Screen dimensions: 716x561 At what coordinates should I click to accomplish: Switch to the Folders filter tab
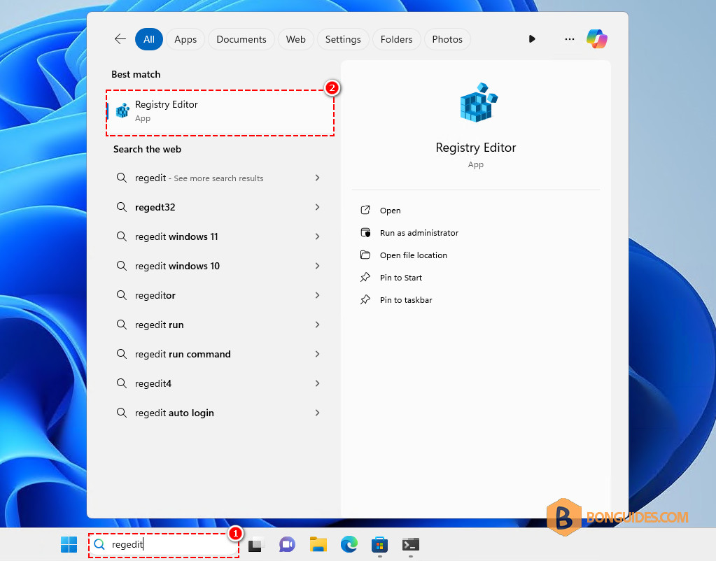[x=396, y=39]
